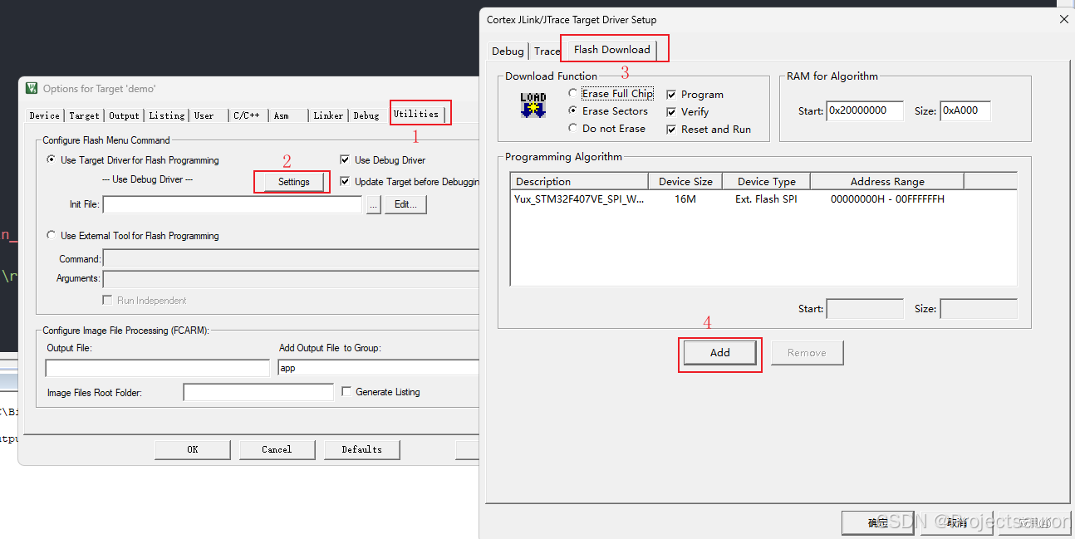Select the Erase Full Chip option
The image size is (1075, 539).
(573, 94)
